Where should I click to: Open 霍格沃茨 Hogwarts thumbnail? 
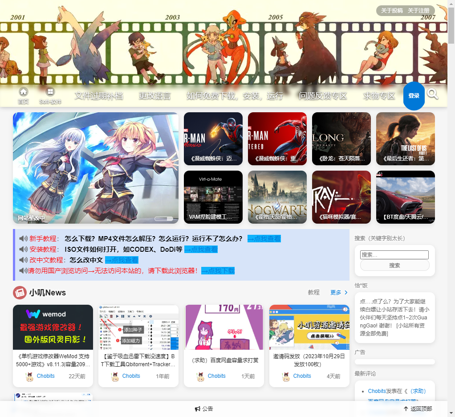277,197
